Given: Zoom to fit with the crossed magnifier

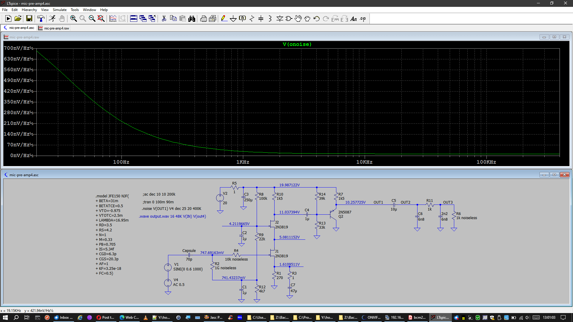Looking at the screenshot, I should [x=101, y=18].
